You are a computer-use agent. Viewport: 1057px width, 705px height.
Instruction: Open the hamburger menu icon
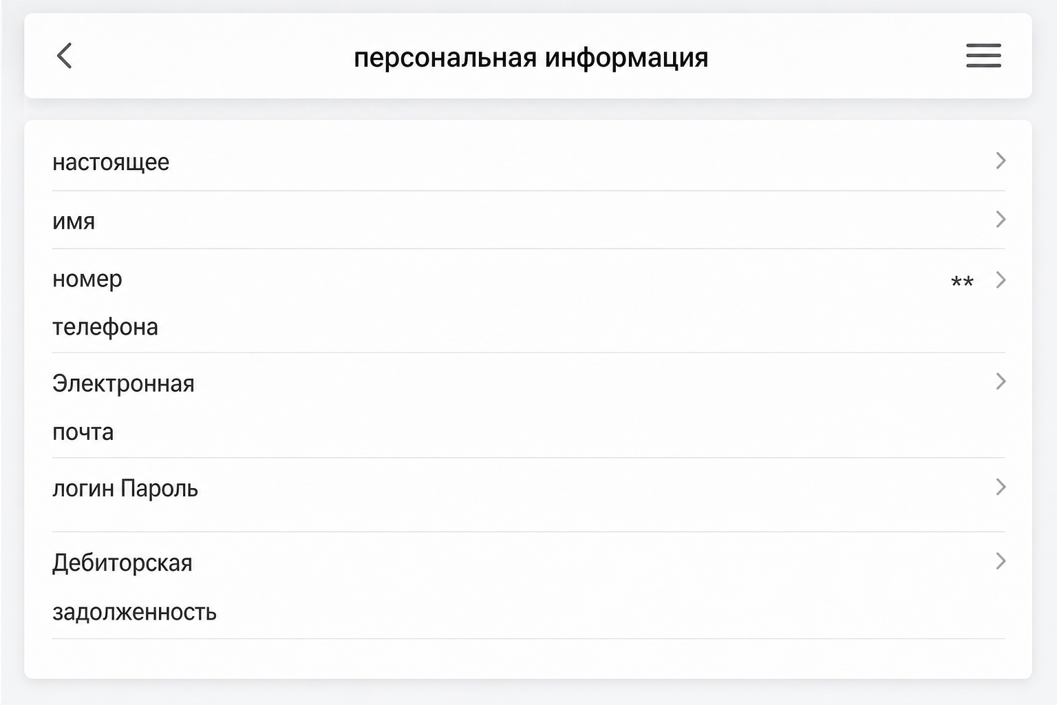(983, 56)
